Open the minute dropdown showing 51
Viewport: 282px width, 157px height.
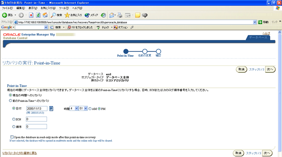[83, 108]
